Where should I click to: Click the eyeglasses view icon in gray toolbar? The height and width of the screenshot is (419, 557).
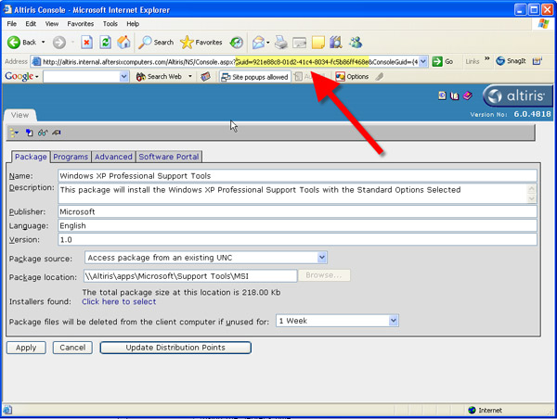coord(43,133)
